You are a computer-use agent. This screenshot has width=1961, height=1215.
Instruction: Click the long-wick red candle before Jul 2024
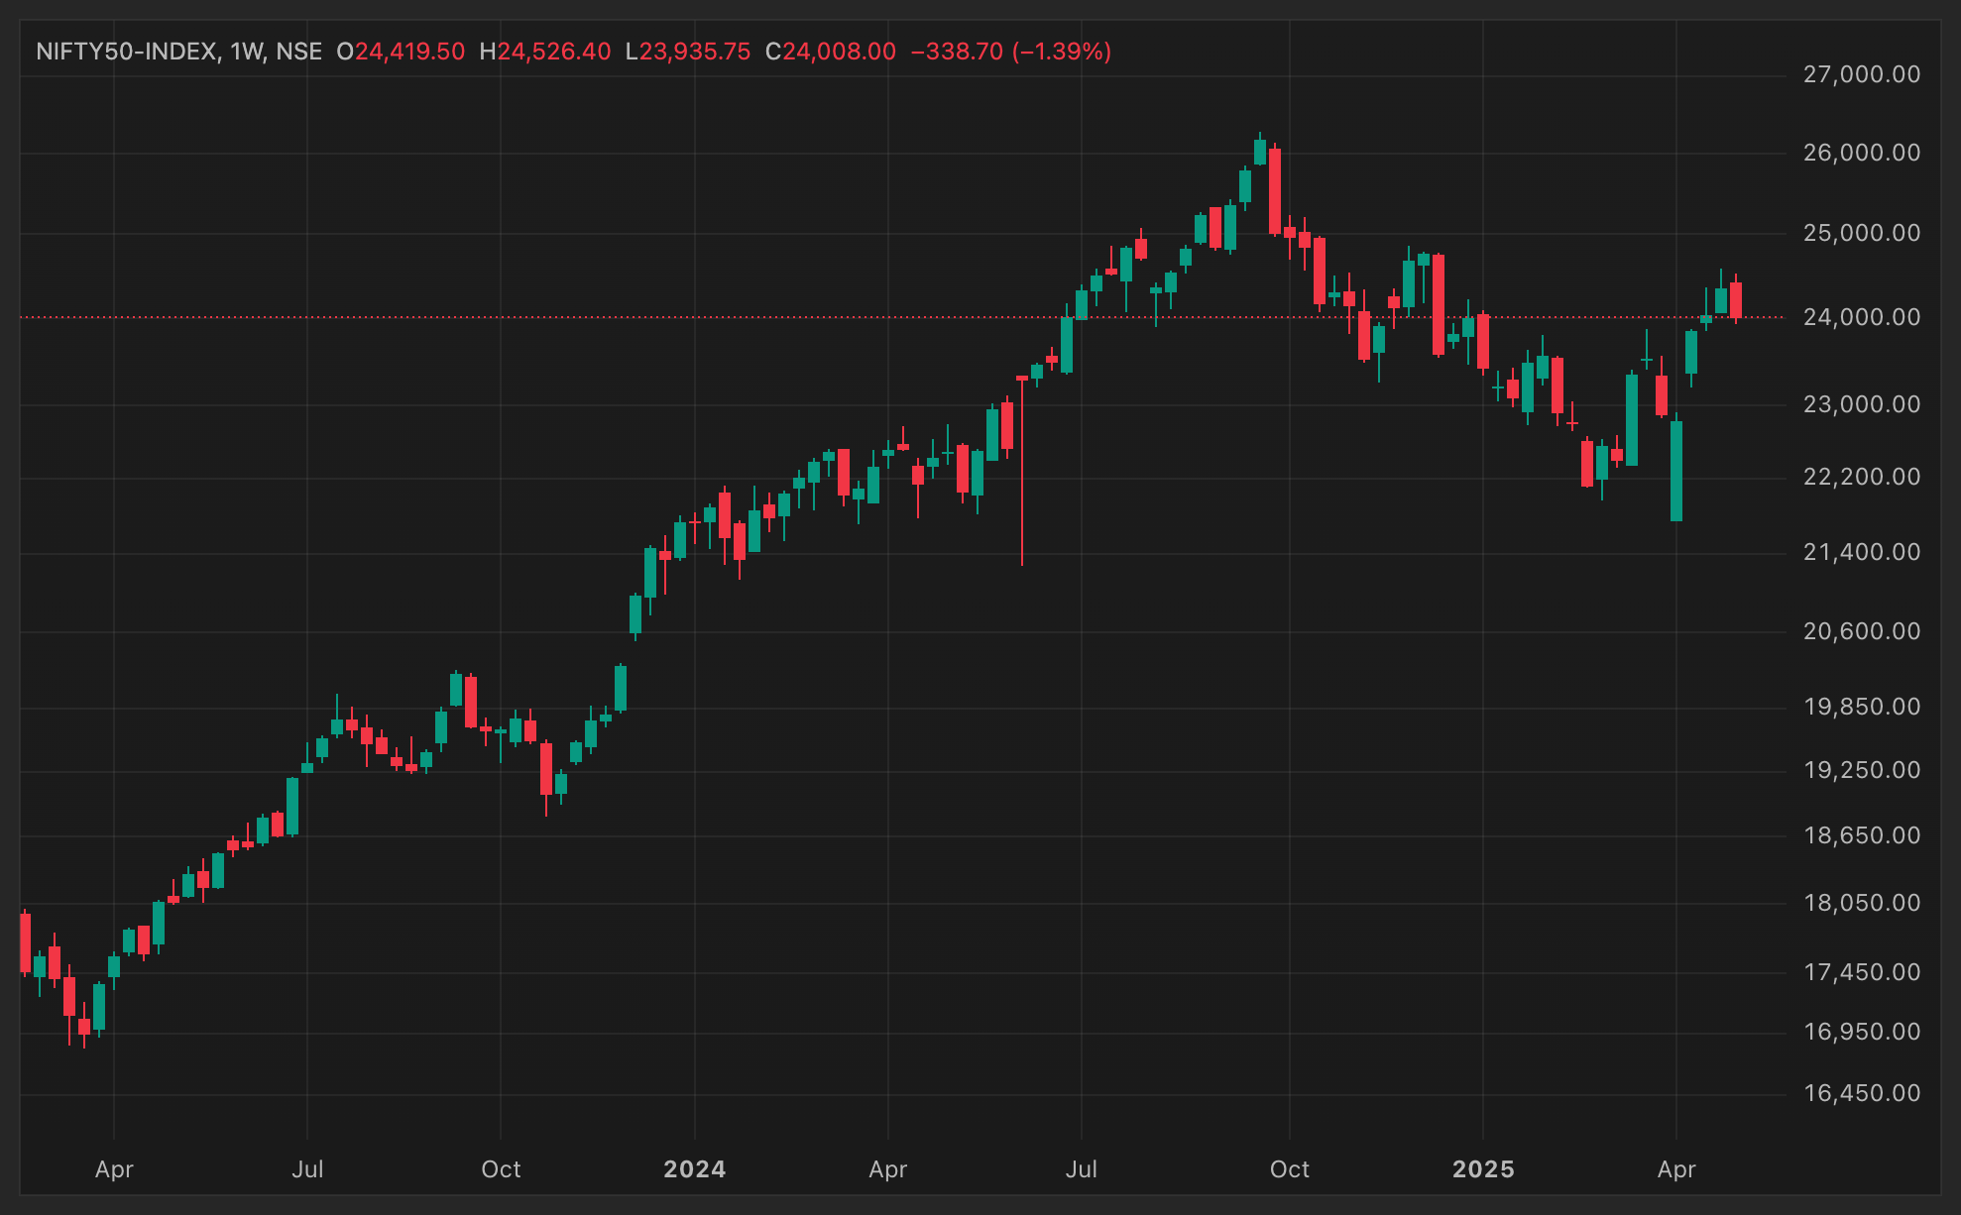1022,471
